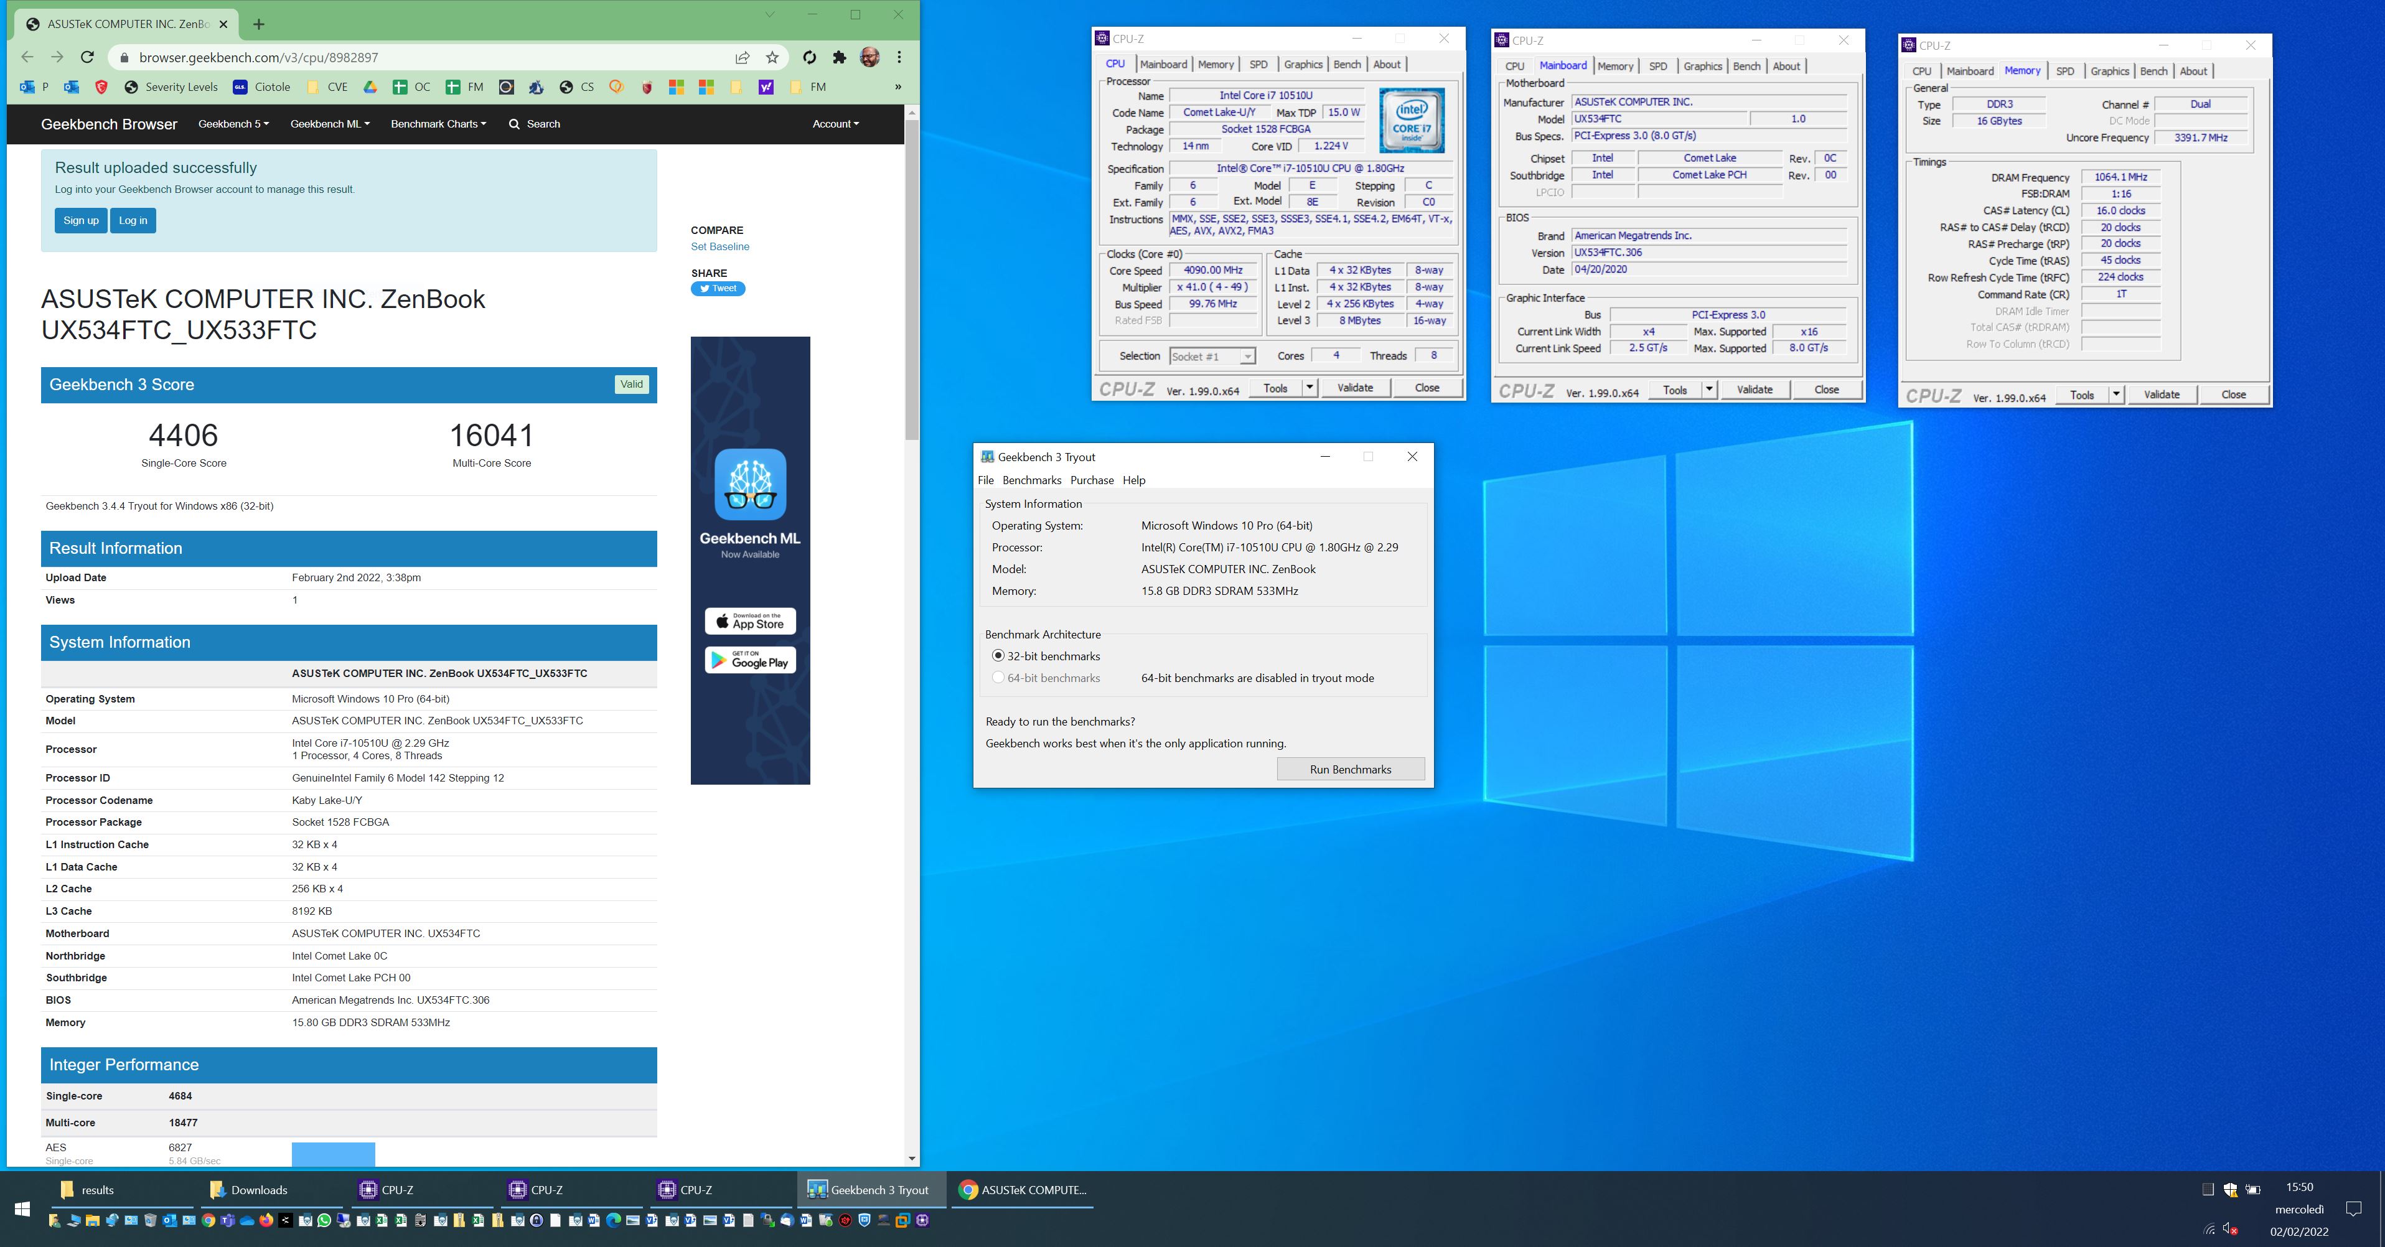The image size is (2385, 1247).
Task: Expand the Benchmark Charts dropdown
Action: [438, 124]
